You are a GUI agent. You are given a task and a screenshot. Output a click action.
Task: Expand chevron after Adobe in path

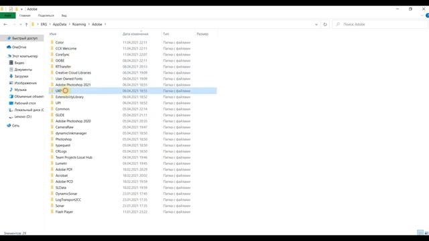click(x=105, y=24)
